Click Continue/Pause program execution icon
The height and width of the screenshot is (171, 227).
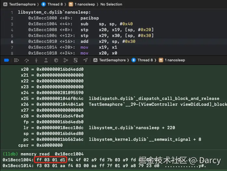pos(17,60)
